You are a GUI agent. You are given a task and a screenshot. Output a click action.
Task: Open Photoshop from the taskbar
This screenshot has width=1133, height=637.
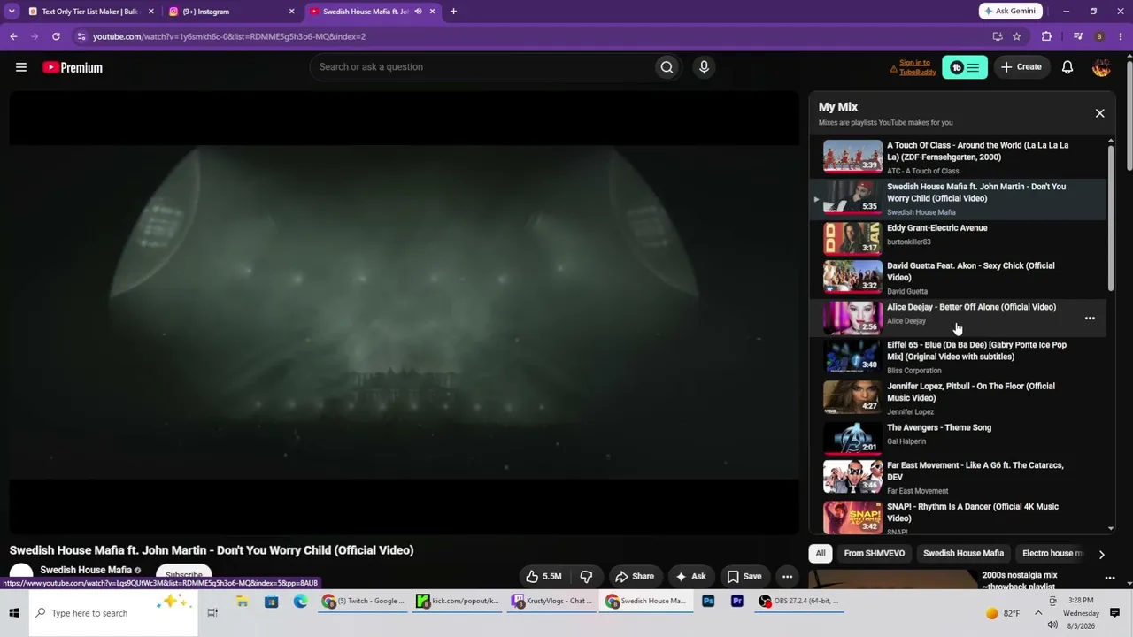tap(708, 602)
